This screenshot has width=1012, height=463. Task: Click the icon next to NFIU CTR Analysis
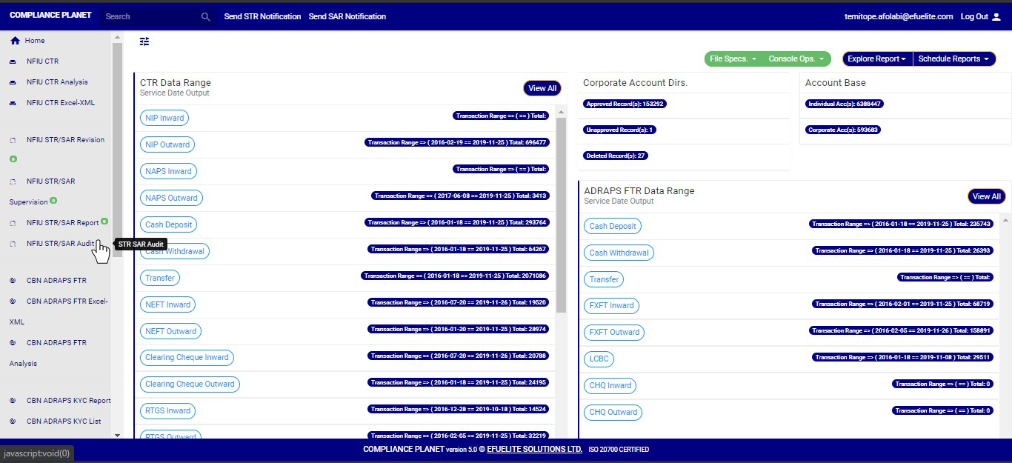click(x=13, y=82)
